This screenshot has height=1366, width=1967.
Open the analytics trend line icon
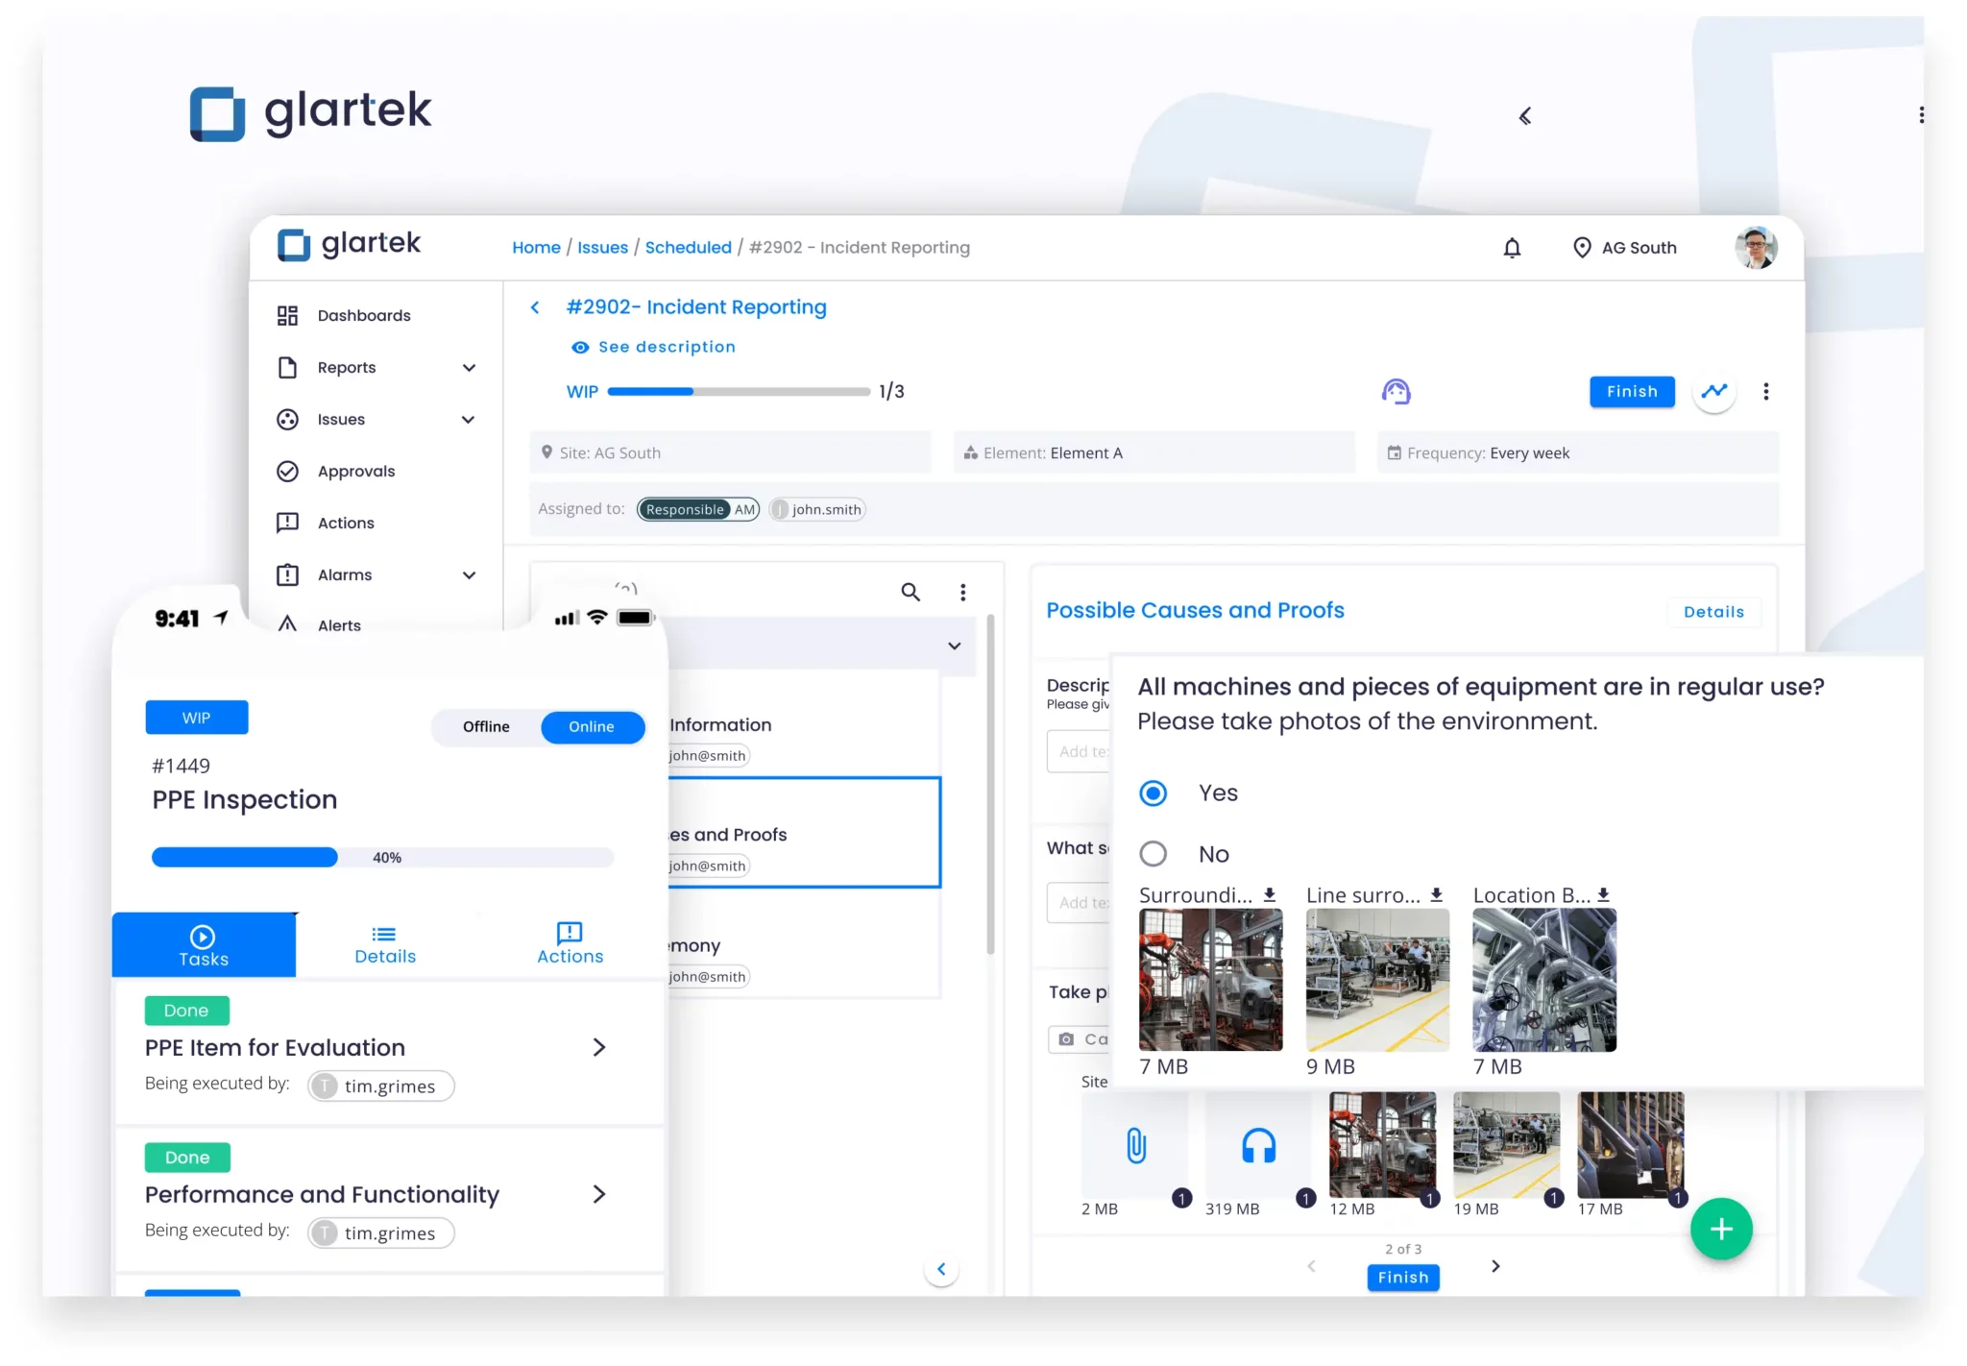(x=1714, y=391)
